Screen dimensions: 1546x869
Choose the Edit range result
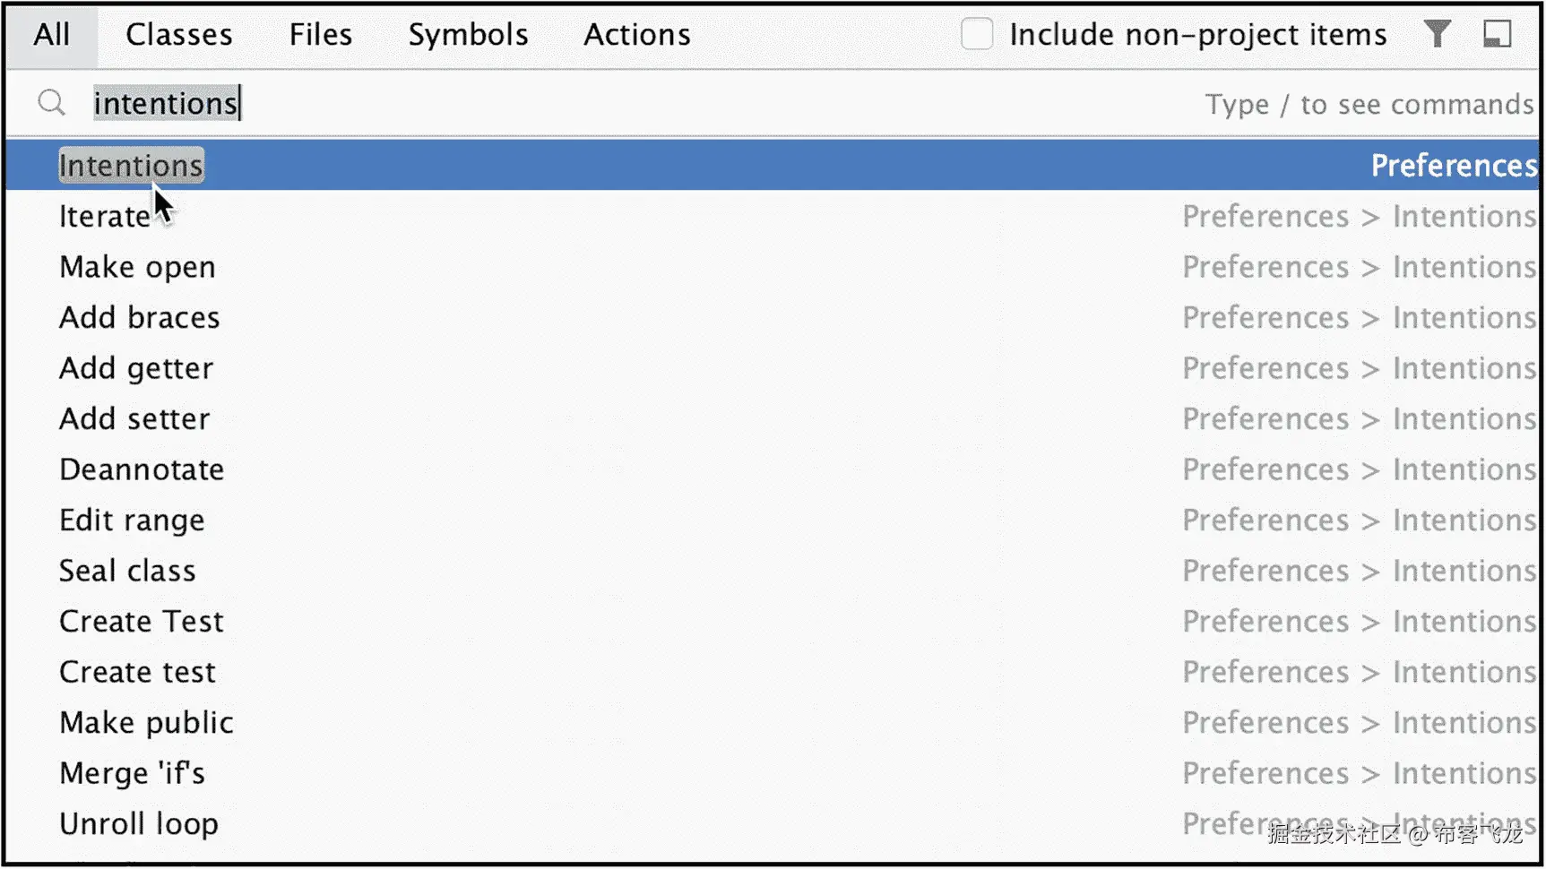tap(132, 521)
